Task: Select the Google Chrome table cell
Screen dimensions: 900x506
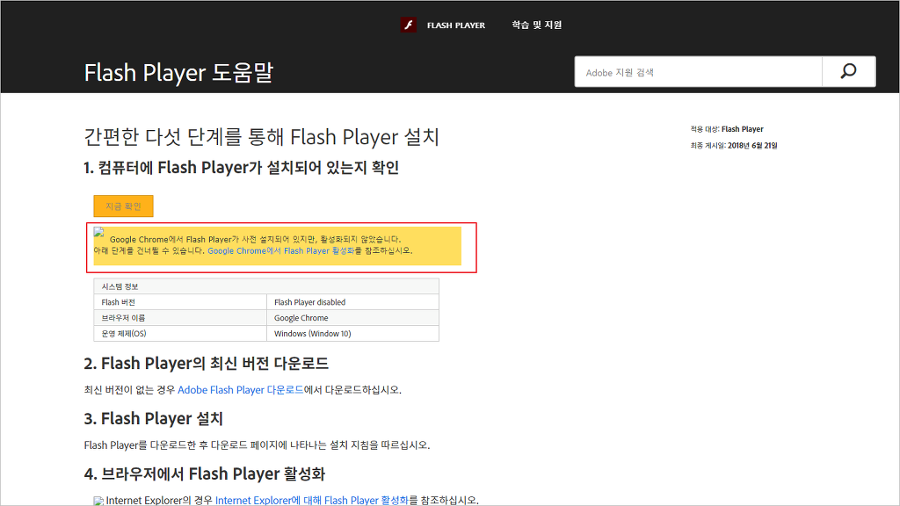Action: click(x=353, y=318)
